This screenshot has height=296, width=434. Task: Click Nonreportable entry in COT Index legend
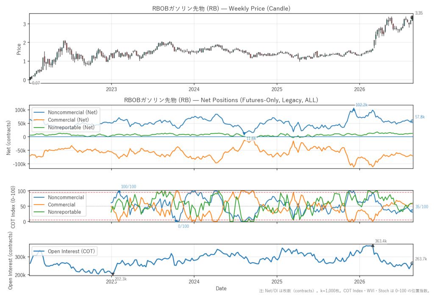coord(57,212)
